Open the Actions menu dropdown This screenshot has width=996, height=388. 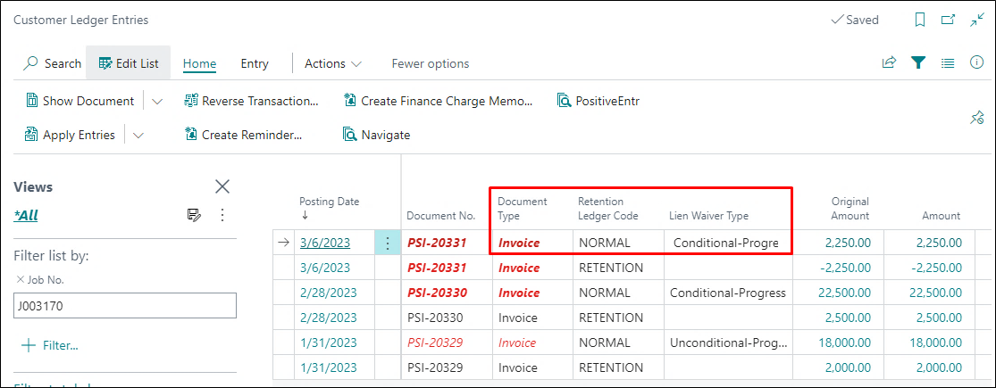(x=332, y=63)
